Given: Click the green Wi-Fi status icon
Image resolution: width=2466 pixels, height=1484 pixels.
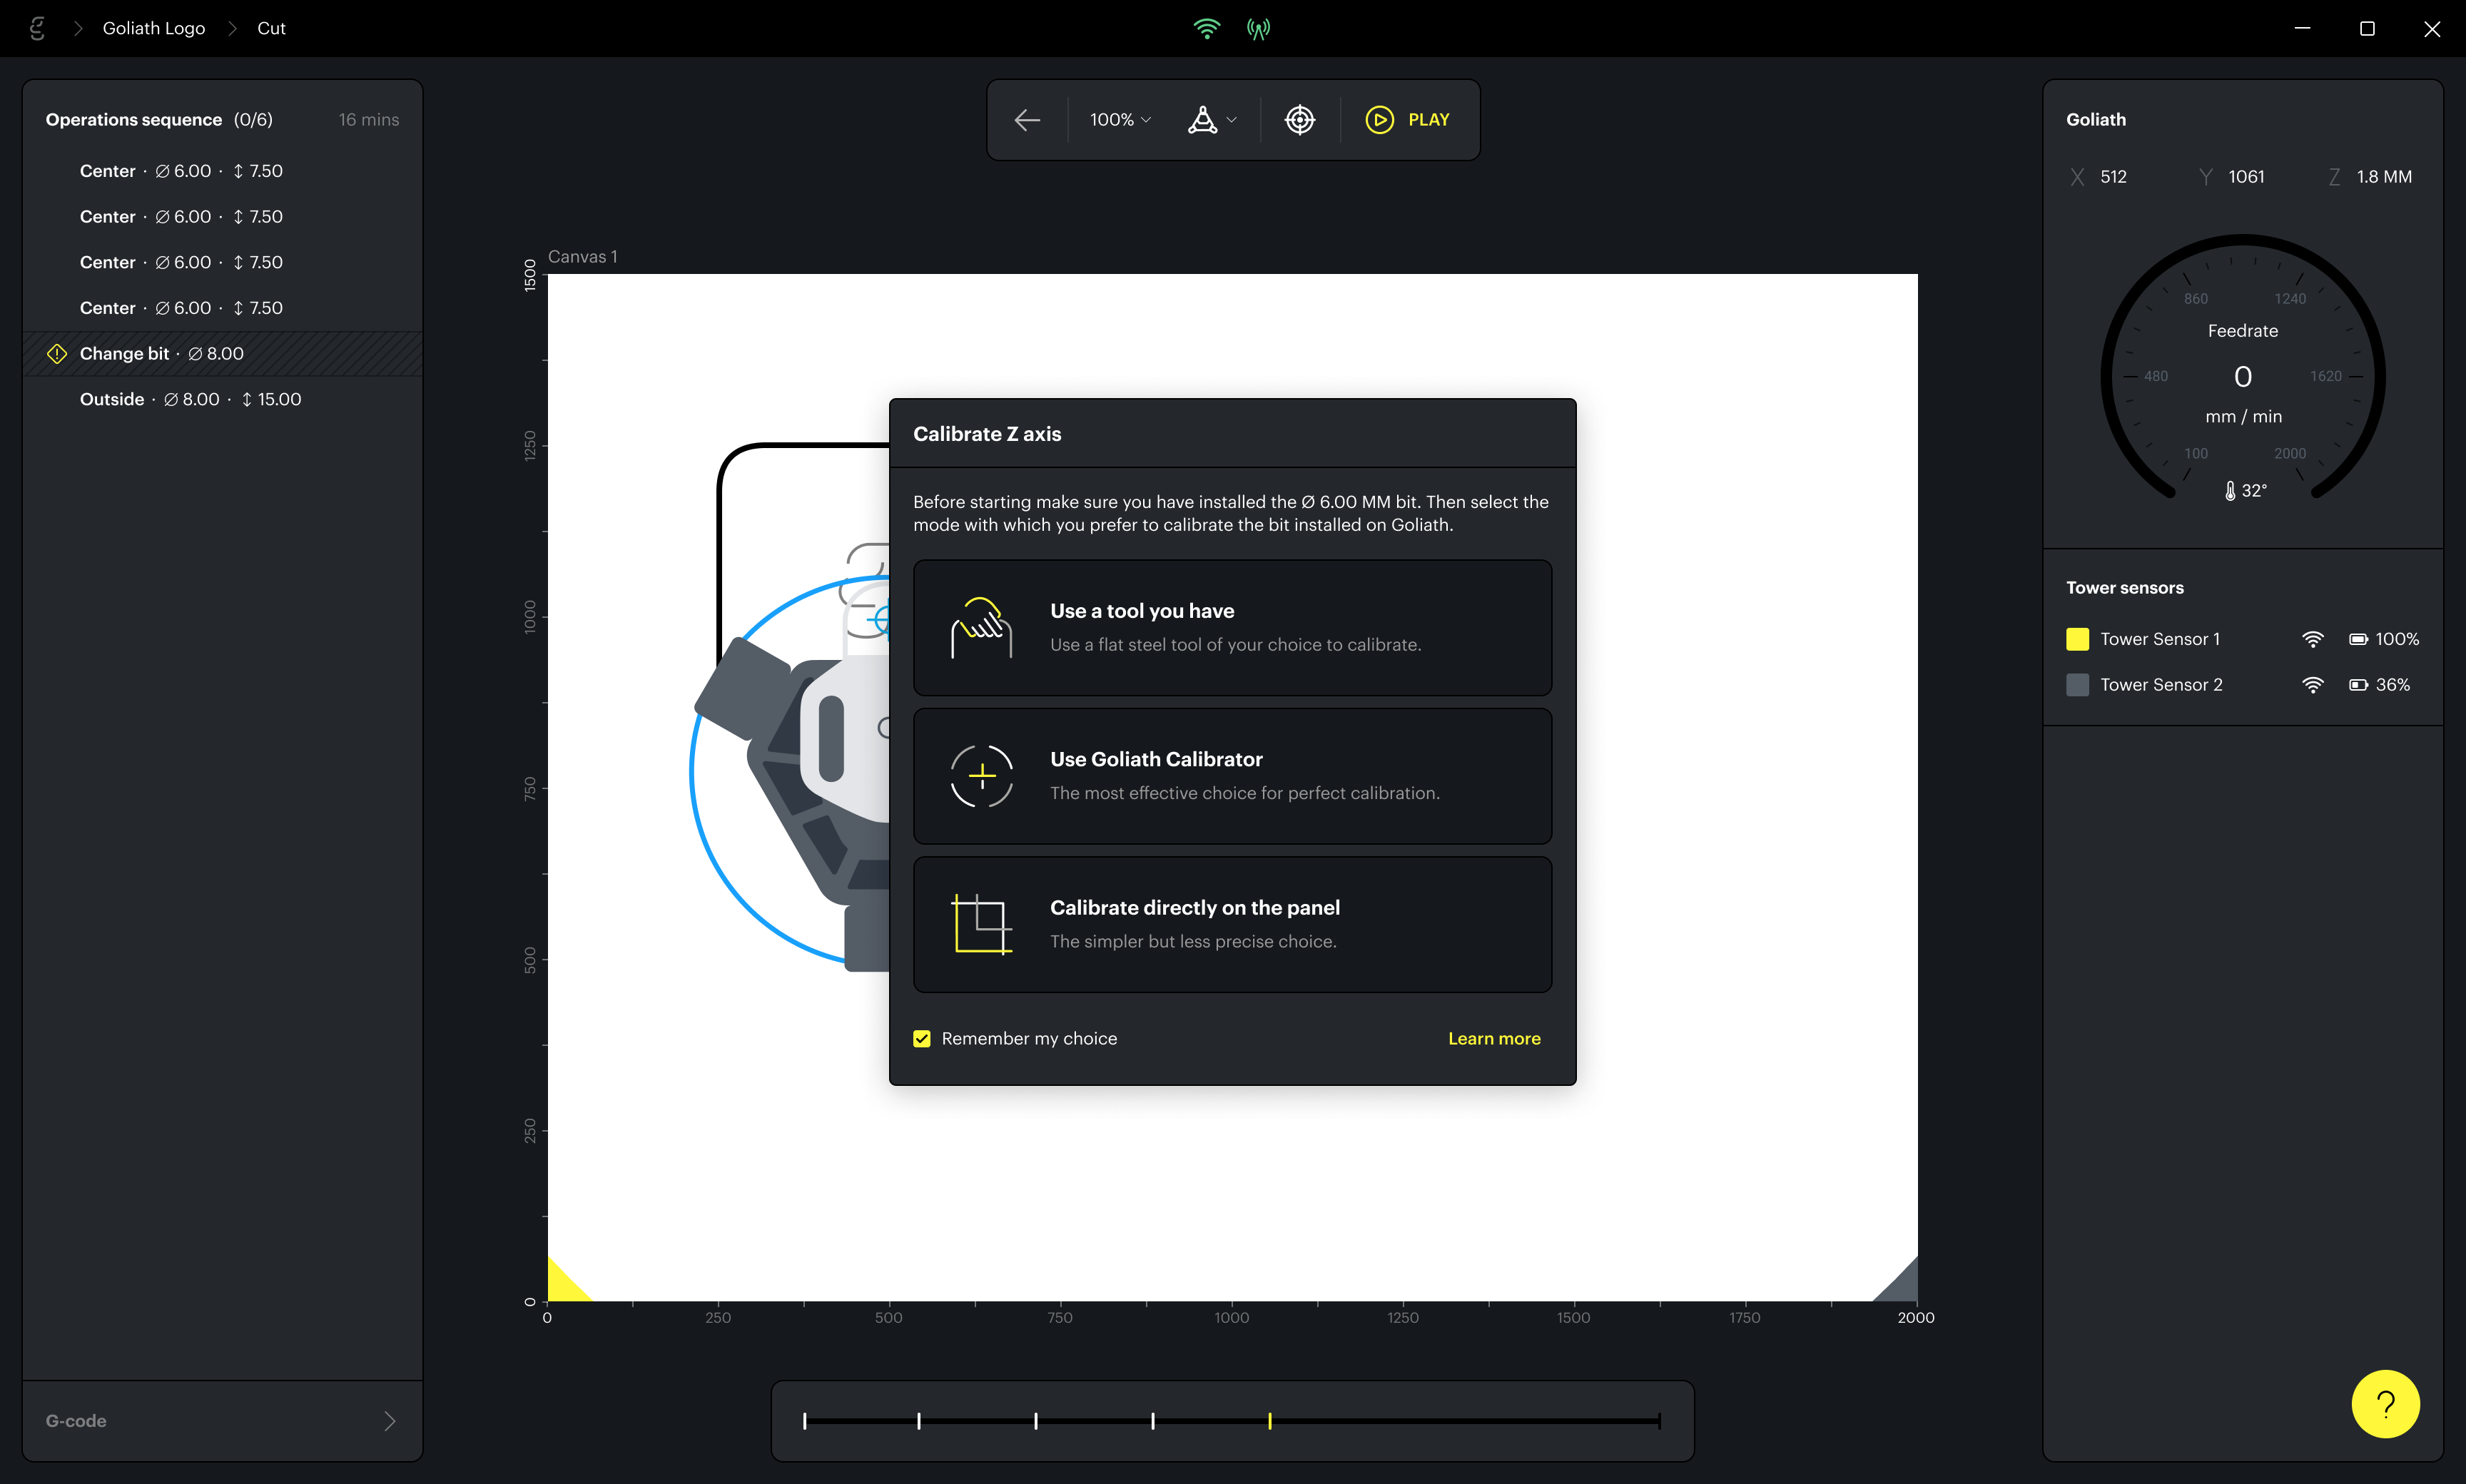Looking at the screenshot, I should pos(1206,28).
